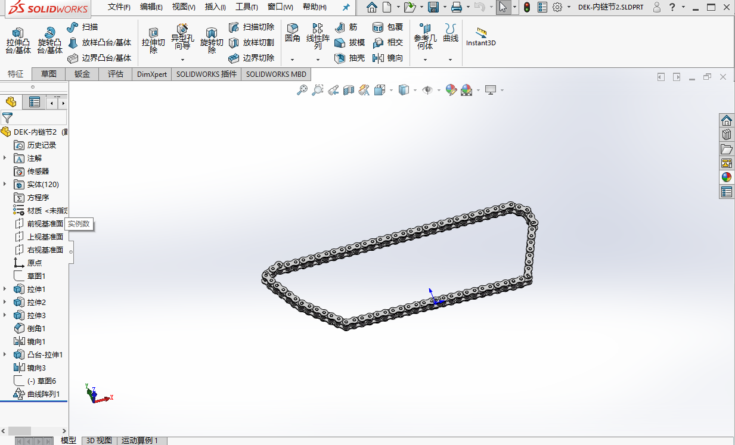Open the 参考几何体 reference geometry tool

pos(425,37)
